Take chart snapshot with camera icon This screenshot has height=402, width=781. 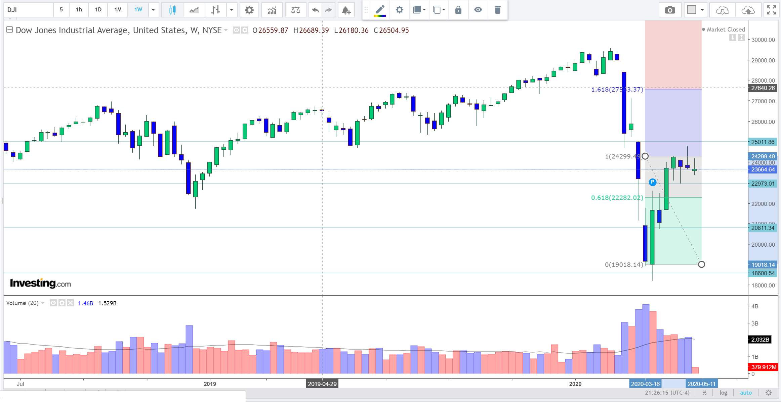click(x=670, y=10)
